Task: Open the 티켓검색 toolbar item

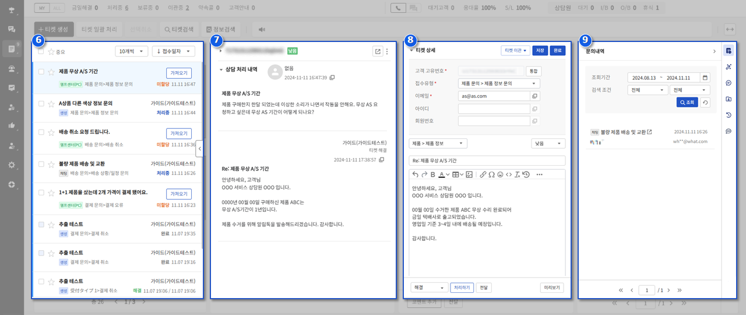Action: (x=179, y=29)
